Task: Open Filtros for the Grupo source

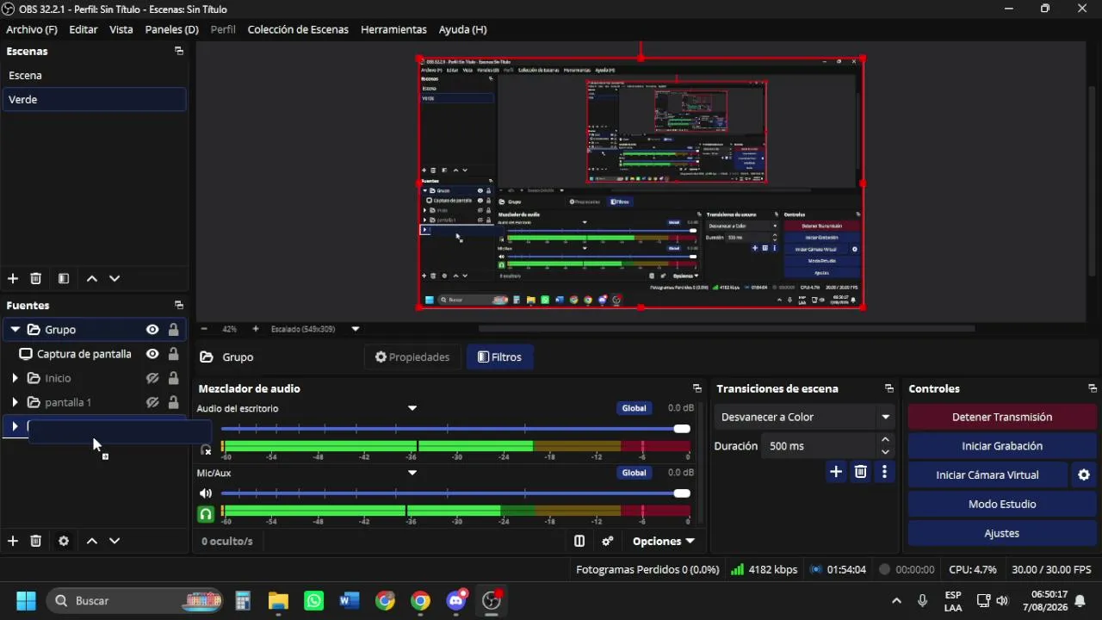Action: click(x=500, y=356)
